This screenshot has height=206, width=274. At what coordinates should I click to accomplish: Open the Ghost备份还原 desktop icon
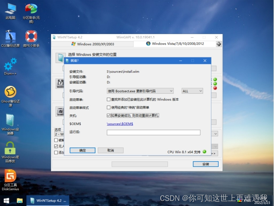[x=10, y=96]
